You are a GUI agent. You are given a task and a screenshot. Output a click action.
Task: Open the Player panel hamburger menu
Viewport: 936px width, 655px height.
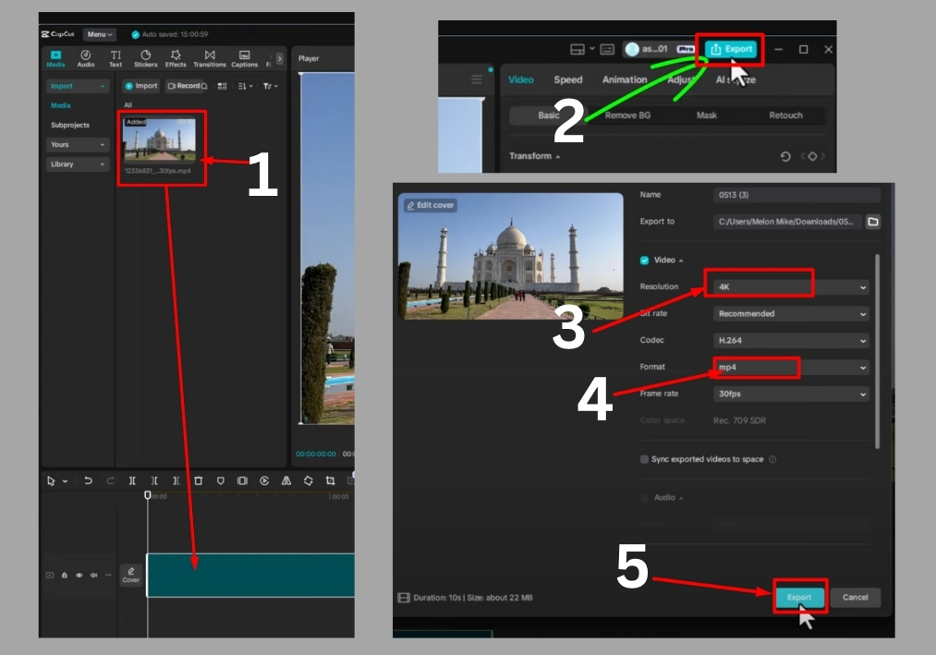click(477, 79)
